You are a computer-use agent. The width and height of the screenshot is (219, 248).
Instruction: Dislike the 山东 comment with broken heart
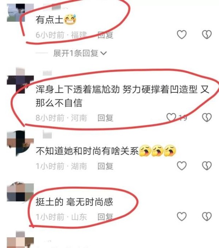(x=207, y=216)
